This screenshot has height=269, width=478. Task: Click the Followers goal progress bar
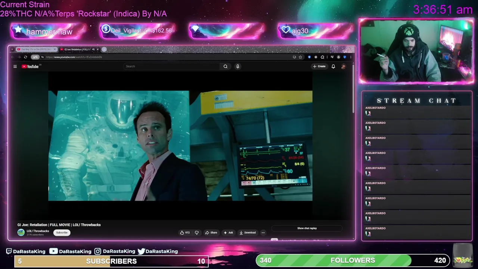click(x=353, y=260)
